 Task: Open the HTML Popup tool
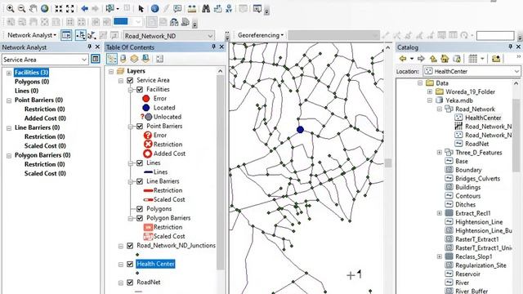[177, 9]
